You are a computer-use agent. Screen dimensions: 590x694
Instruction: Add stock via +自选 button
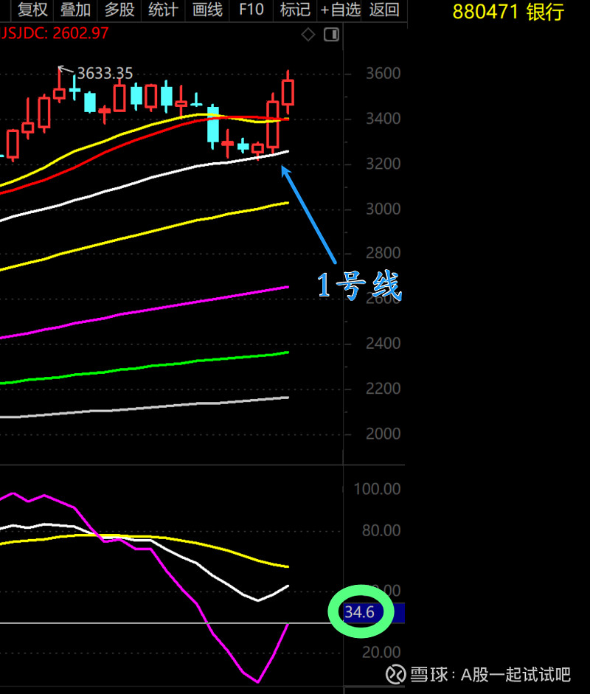(x=340, y=10)
